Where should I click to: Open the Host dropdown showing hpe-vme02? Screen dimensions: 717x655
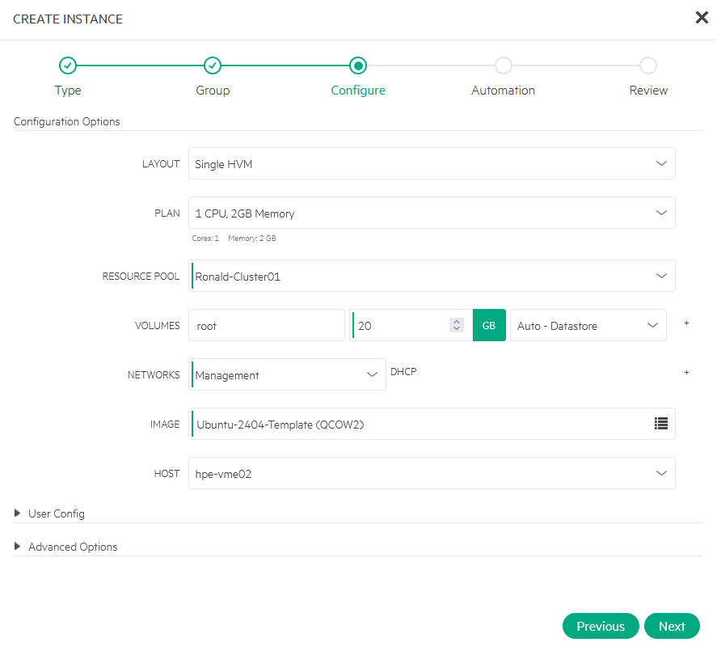[x=431, y=473]
